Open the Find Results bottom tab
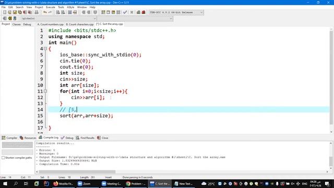Screen dimensions: 334x188 85,138
